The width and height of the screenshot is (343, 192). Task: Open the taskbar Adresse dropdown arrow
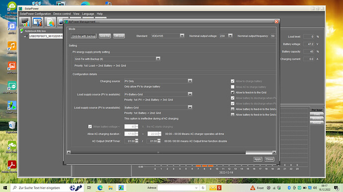coord(196,188)
